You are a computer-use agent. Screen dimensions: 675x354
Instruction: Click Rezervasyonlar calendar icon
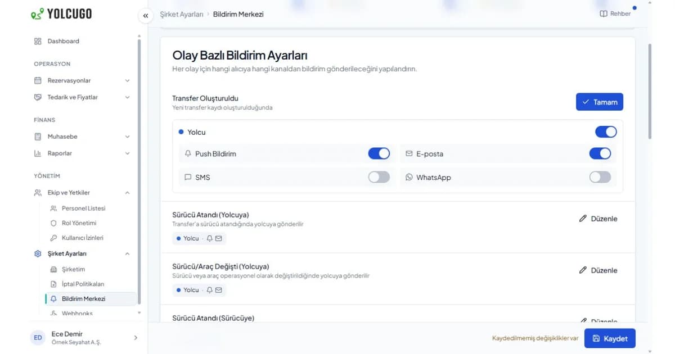point(38,80)
